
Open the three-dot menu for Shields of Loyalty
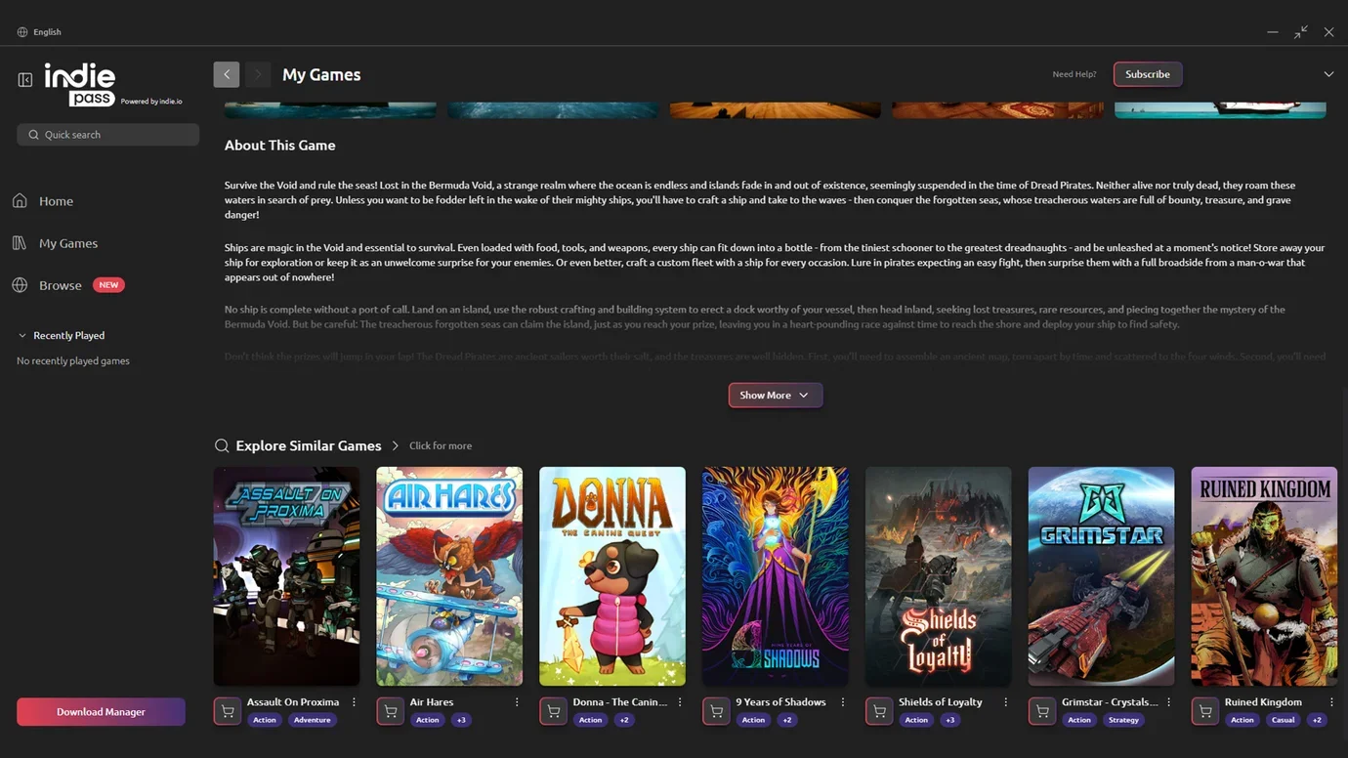pos(1006,702)
